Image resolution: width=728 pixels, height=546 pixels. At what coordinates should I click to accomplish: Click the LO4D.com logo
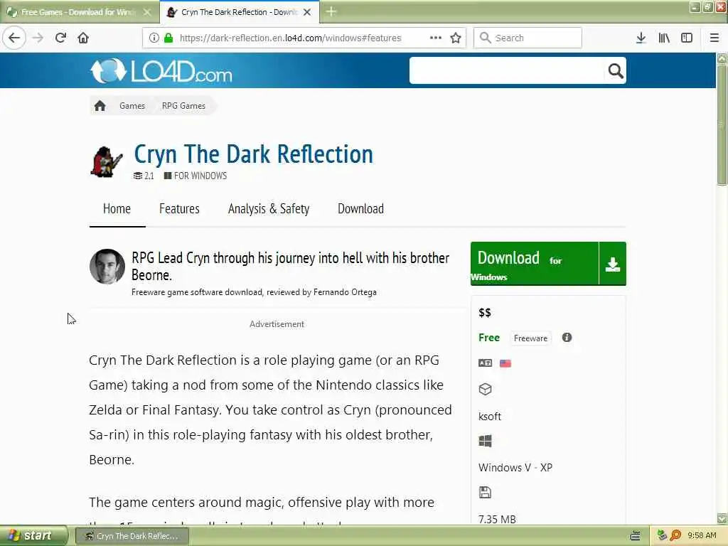161,71
